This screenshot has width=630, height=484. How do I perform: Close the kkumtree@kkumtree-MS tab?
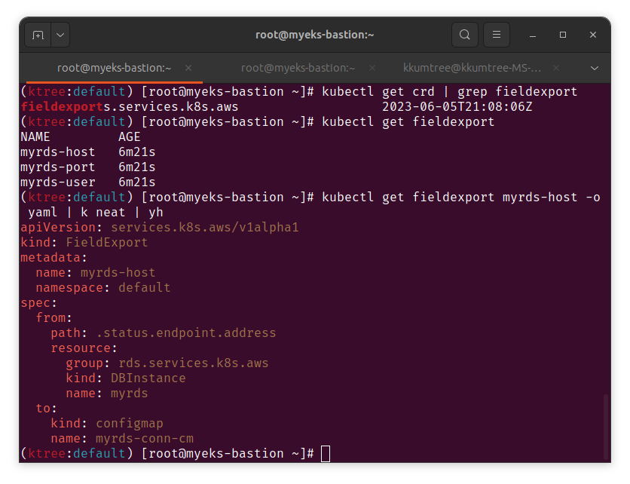tap(556, 68)
